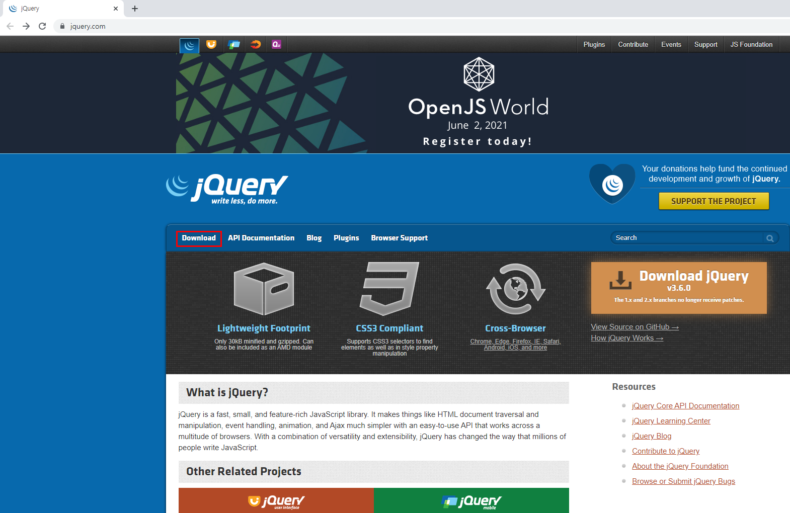This screenshot has height=513, width=790.
Task: Open the jQuery UI icon in top bar
Action: [x=211, y=44]
